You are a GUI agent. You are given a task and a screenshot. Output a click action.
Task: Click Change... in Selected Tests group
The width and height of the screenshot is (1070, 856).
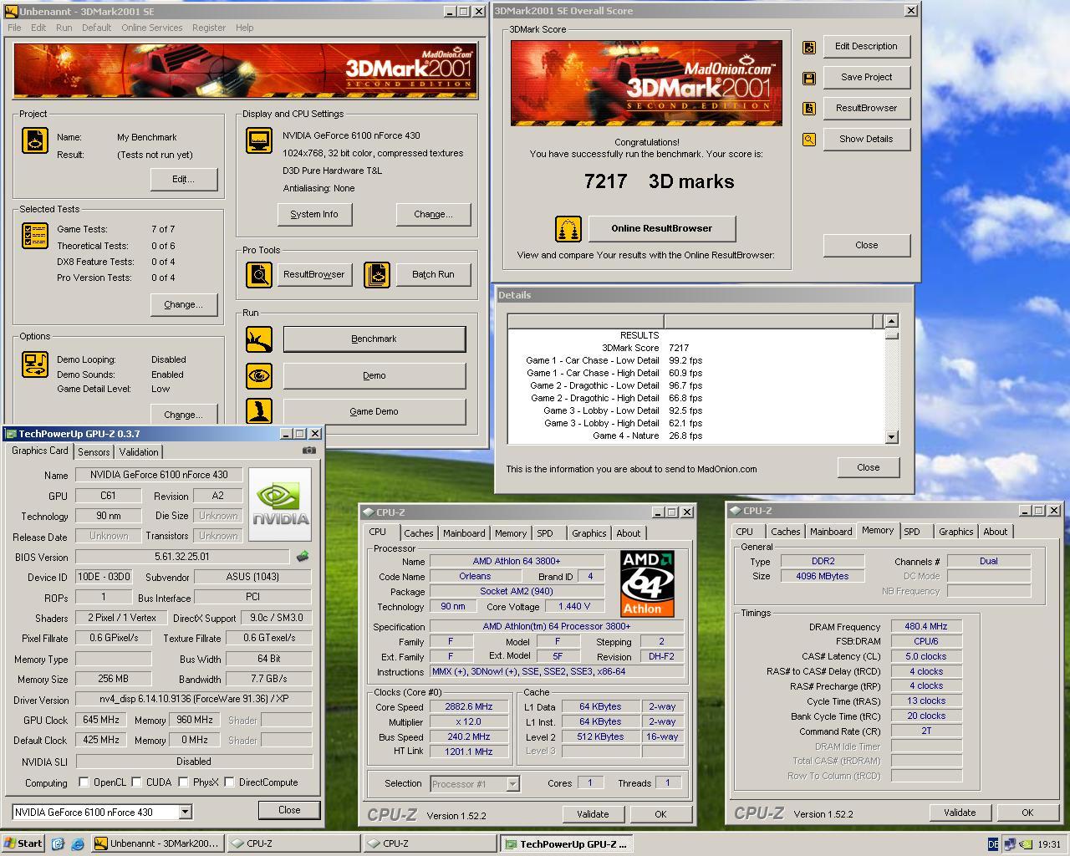point(183,304)
